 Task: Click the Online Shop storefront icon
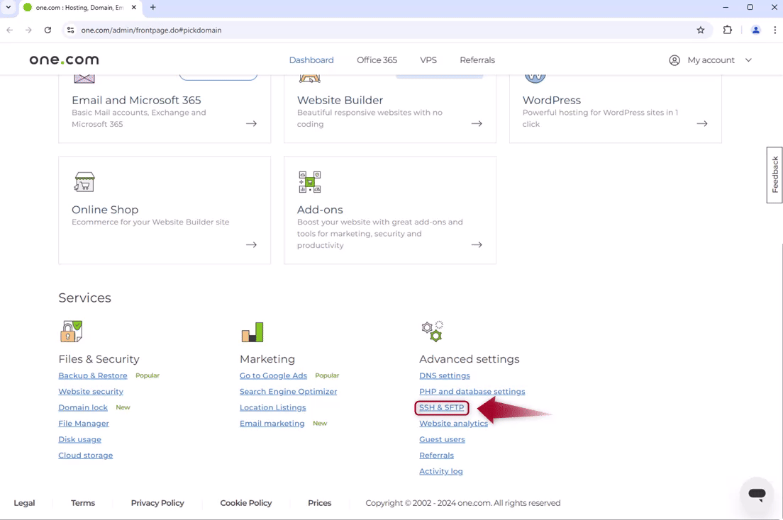click(84, 182)
